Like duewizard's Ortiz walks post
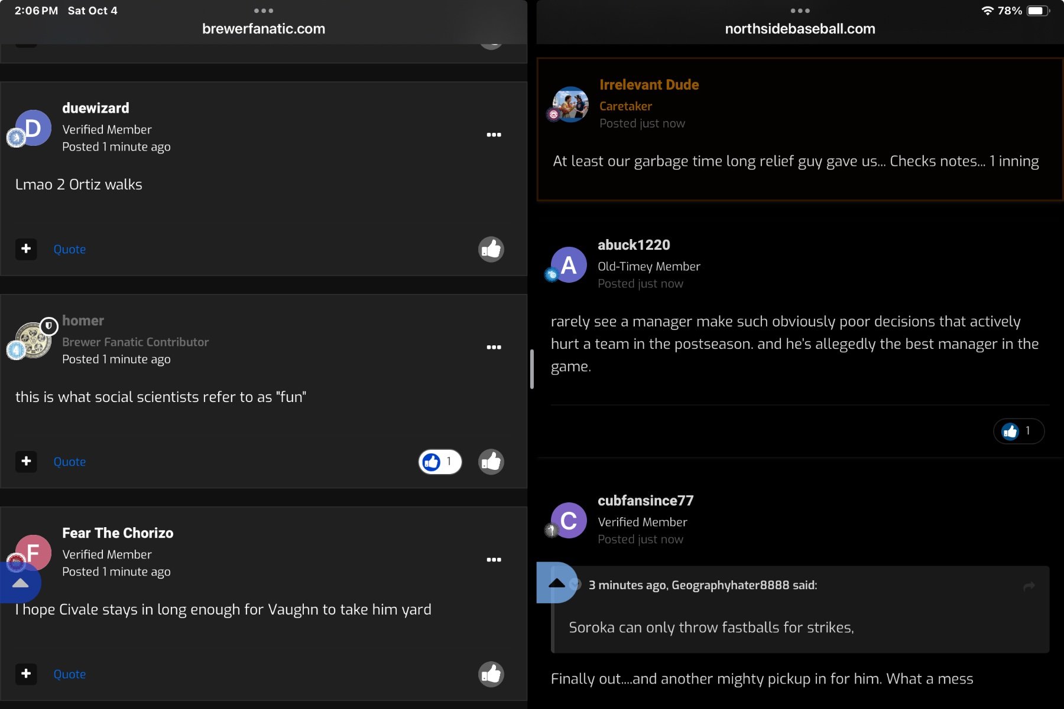 pyautogui.click(x=491, y=249)
